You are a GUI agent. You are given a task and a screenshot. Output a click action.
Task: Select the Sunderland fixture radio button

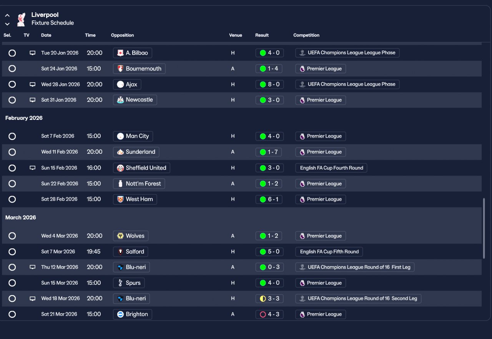[12, 152]
